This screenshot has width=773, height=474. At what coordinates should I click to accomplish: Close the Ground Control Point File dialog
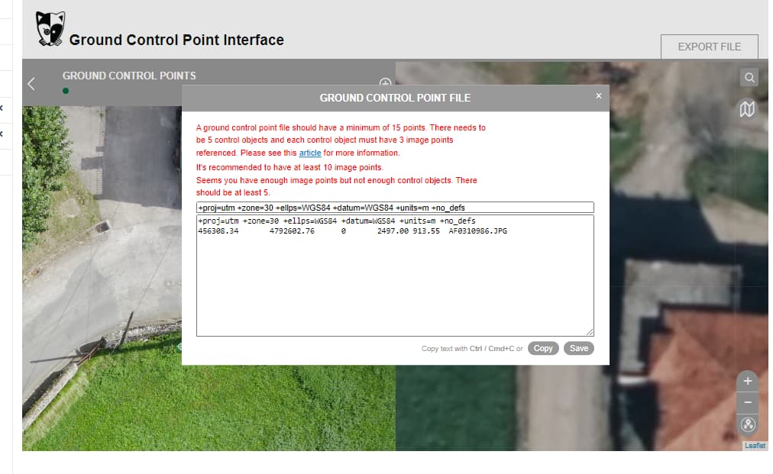pyautogui.click(x=598, y=96)
